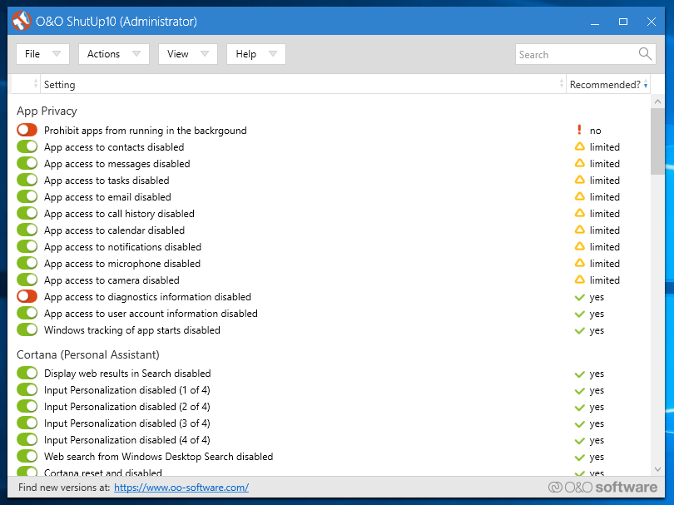Click the green checkmark for app starts tracking

pyautogui.click(x=579, y=330)
